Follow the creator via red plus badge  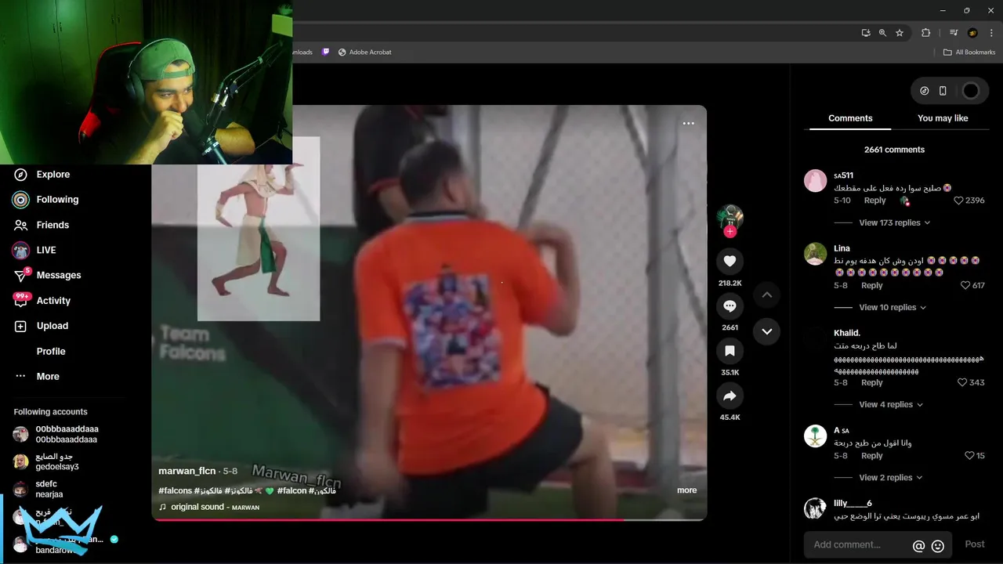(730, 231)
